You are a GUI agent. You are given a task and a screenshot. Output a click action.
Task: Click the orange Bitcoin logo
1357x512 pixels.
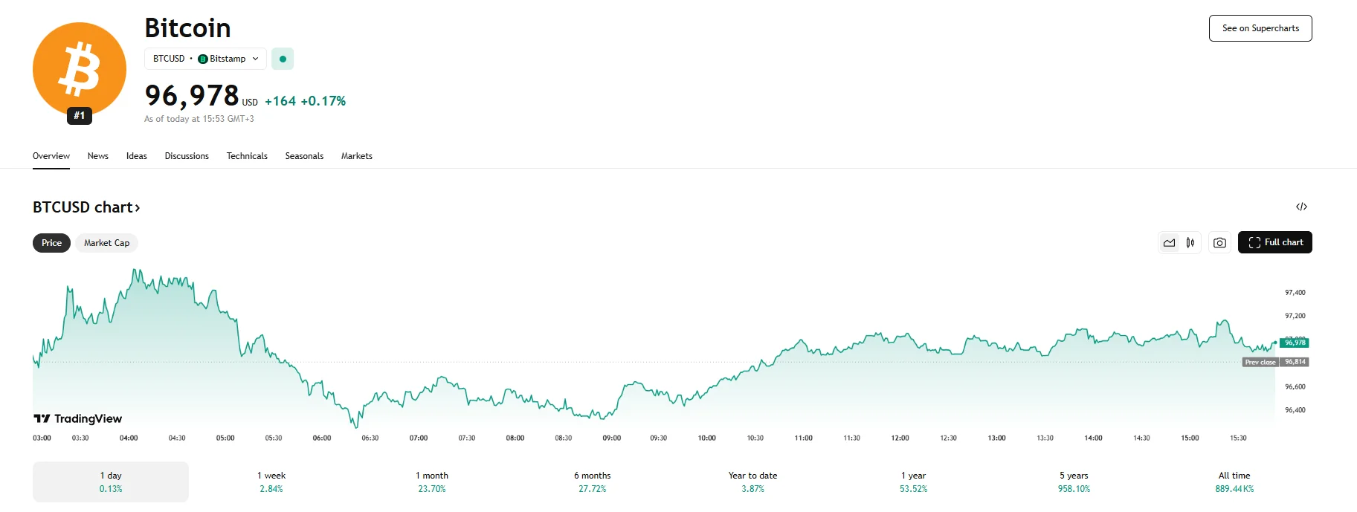80,67
